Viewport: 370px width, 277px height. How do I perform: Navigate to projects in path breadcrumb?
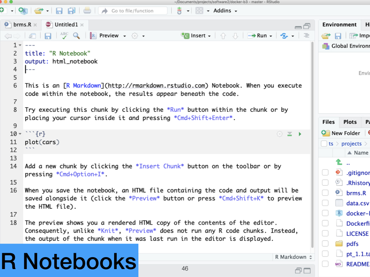351,144
